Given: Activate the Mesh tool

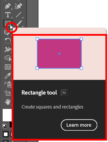Looking at the screenshot, I should tap(8, 67).
